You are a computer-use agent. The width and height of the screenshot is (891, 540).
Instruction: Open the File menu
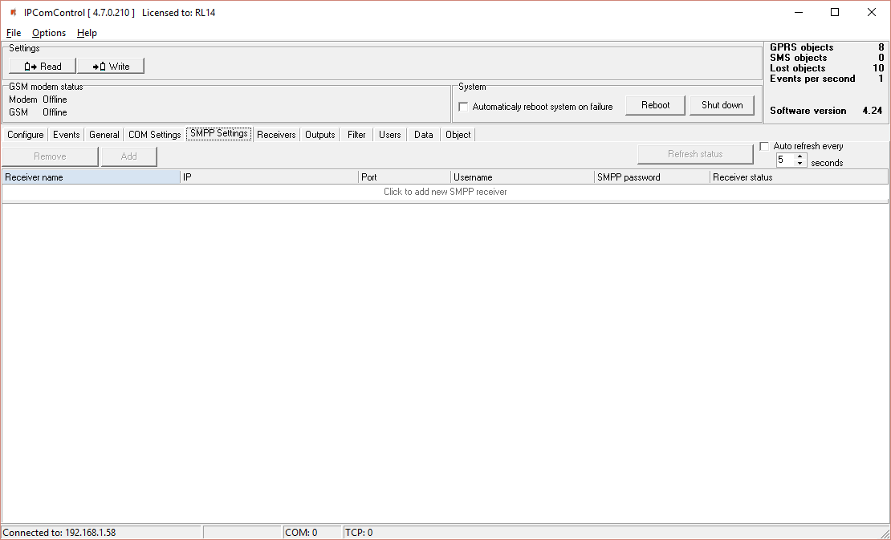click(x=14, y=33)
